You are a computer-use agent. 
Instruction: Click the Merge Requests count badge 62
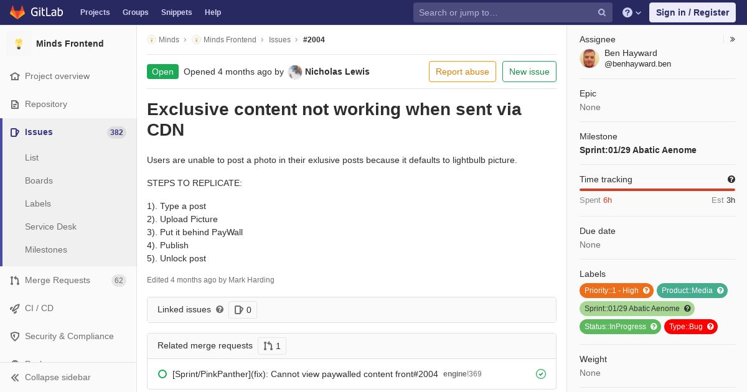119,281
